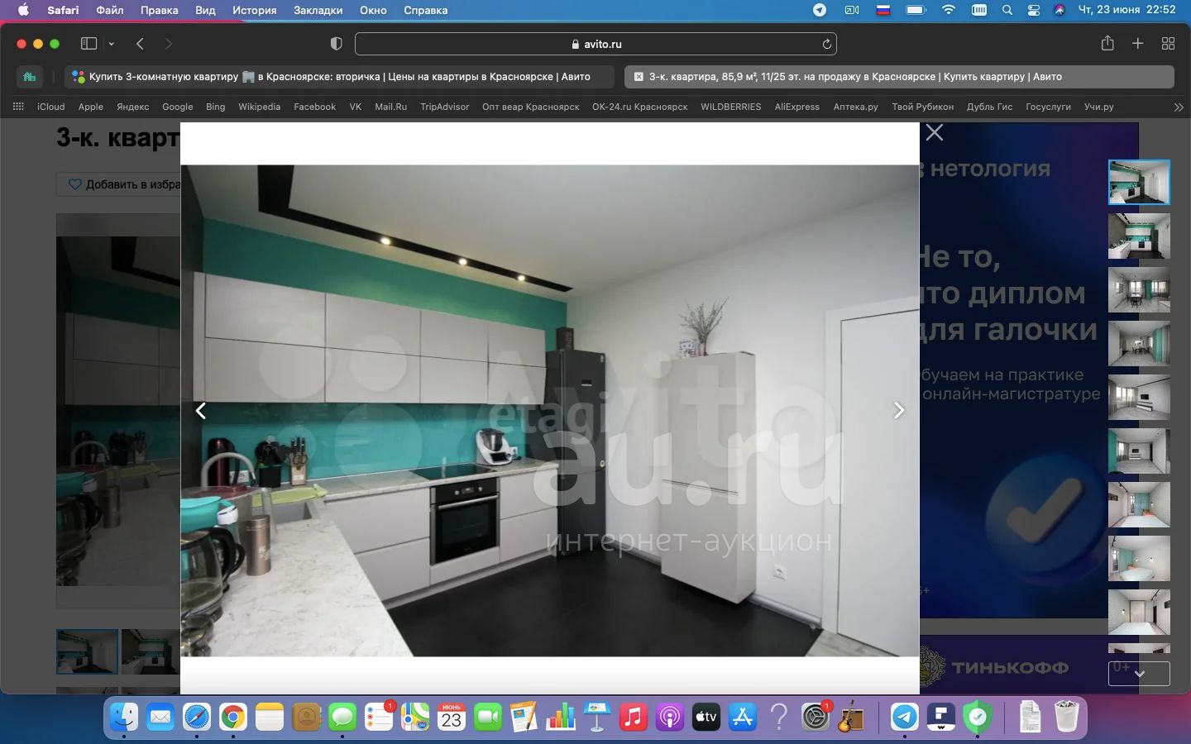
Task: Toggle Wi-Fi menu in status bar
Action: tap(949, 10)
